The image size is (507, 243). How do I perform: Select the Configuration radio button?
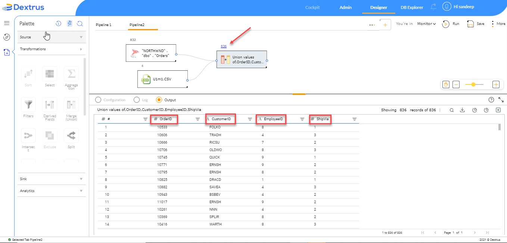[98, 100]
